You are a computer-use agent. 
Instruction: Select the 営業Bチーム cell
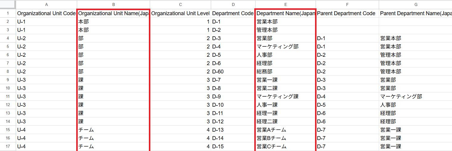pyautogui.click(x=286, y=138)
